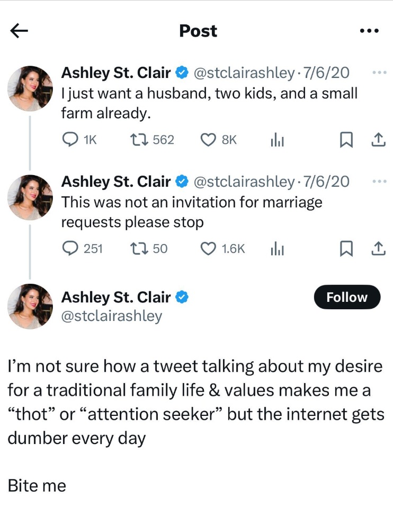This screenshot has height=513, width=393.
Task: Open the post options menu at top right
Action: [x=369, y=30]
